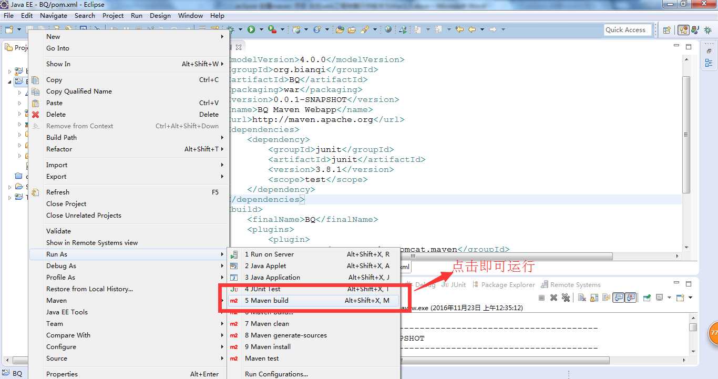Screen dimensions: 718x379
Task: Click the Quick Access field
Action: pos(628,30)
